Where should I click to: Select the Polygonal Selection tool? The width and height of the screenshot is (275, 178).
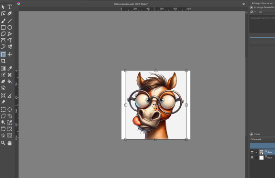click(3, 116)
